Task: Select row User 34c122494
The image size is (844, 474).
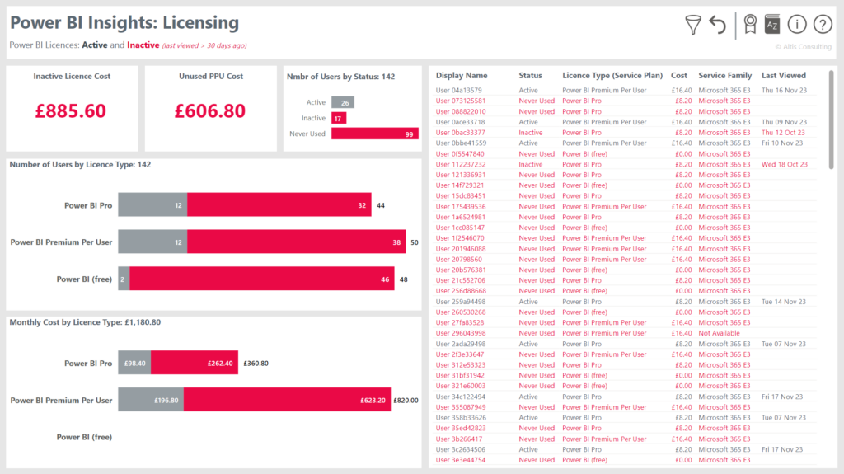Action: [626, 397]
